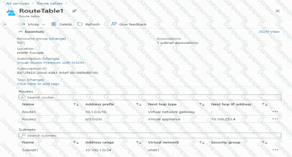Collapse the Essentials section
292x157 pixels.
(x=21, y=32)
